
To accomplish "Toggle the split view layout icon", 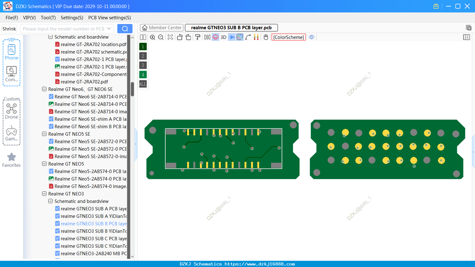I will (x=143, y=37).
